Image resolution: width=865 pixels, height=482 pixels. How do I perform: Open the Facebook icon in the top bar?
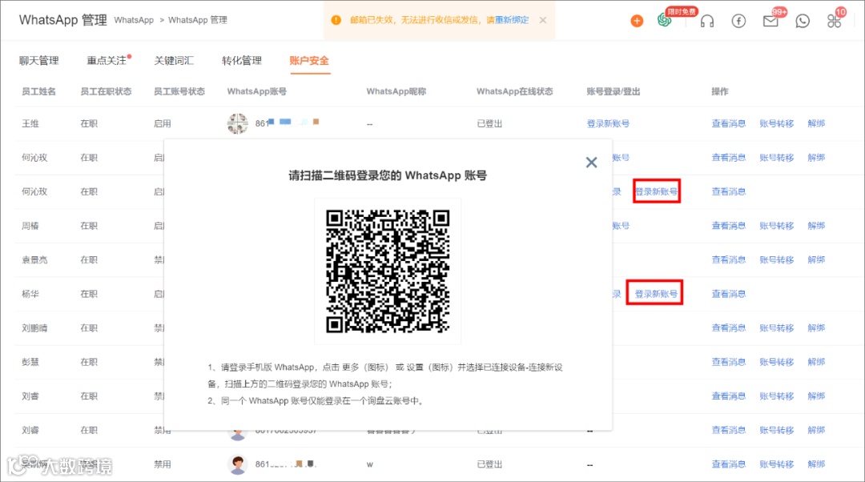tap(738, 21)
